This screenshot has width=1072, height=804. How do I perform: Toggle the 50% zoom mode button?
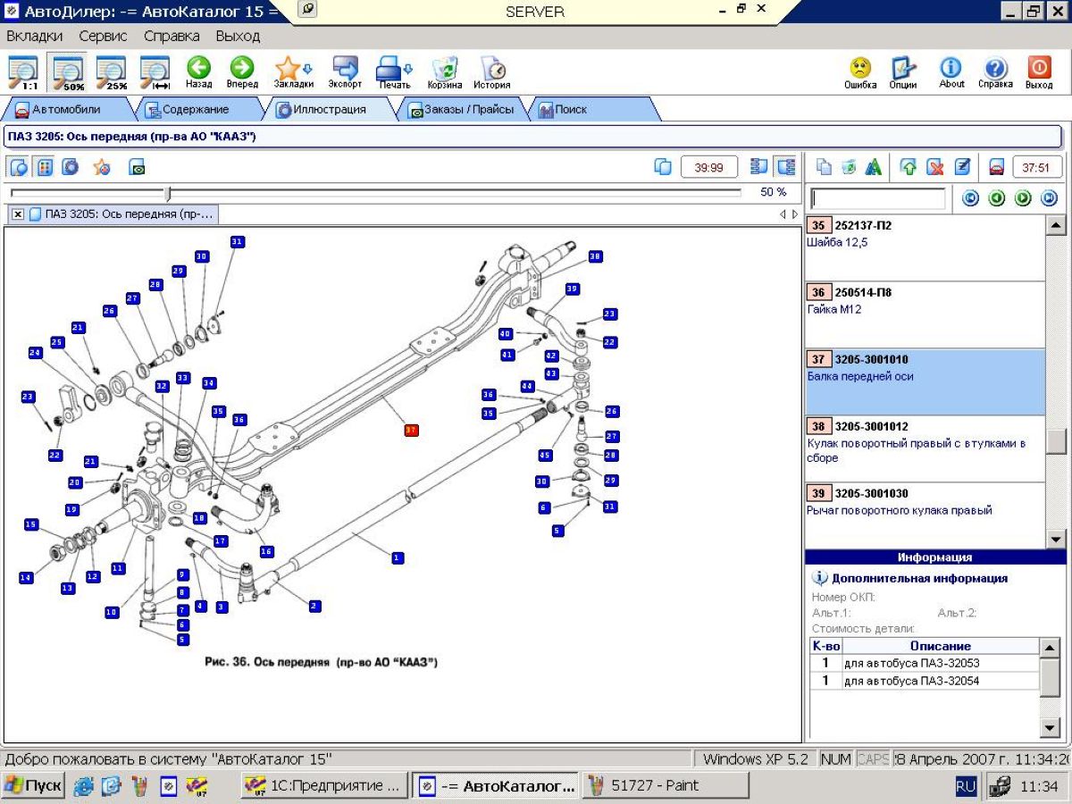pos(68,71)
